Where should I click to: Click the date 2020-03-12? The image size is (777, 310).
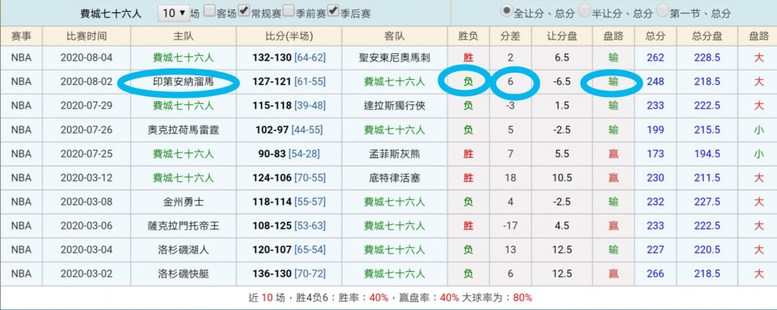(x=87, y=177)
